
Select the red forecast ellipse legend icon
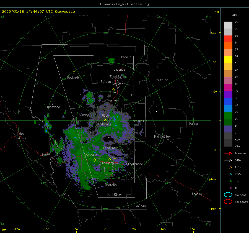[x=228, y=202]
